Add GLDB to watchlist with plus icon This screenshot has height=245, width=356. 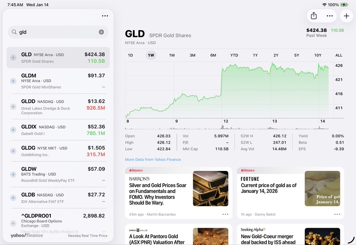(13, 198)
